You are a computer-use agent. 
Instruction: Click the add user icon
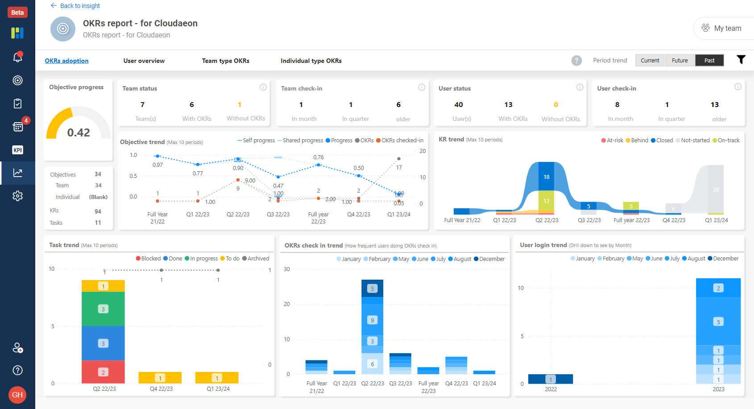[x=17, y=348]
